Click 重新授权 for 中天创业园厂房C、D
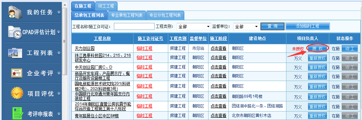Image resolution: width=362 pixels, height=120 pixels. (317, 67)
